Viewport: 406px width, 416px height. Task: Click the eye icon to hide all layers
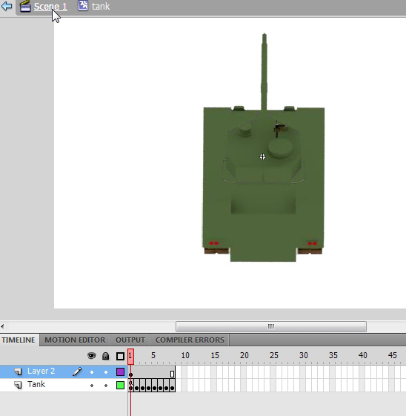coord(92,355)
